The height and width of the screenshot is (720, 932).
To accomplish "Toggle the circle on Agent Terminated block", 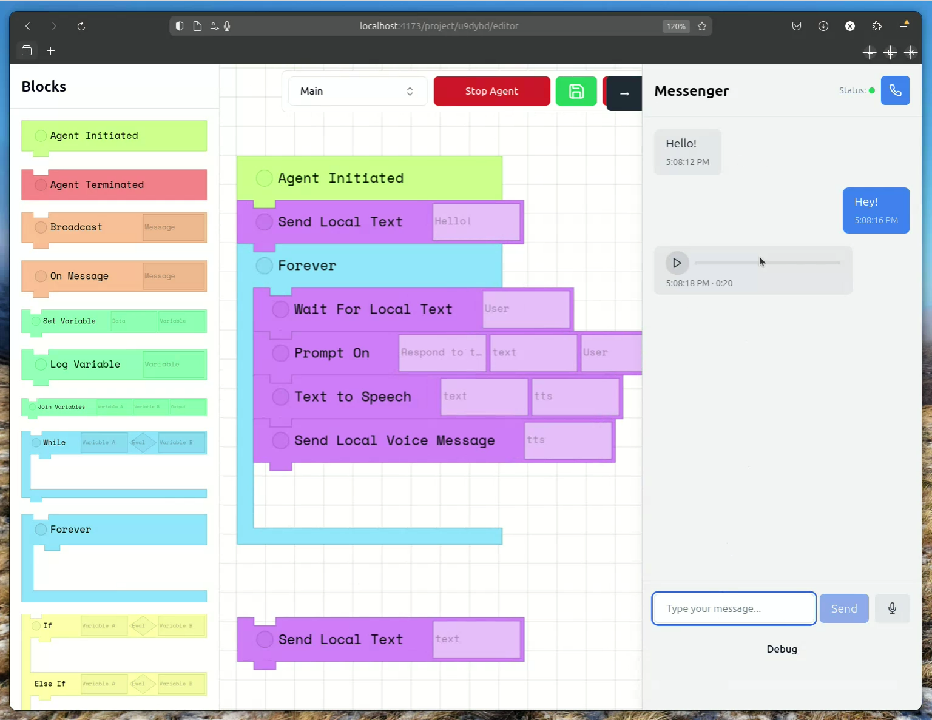I will [41, 185].
